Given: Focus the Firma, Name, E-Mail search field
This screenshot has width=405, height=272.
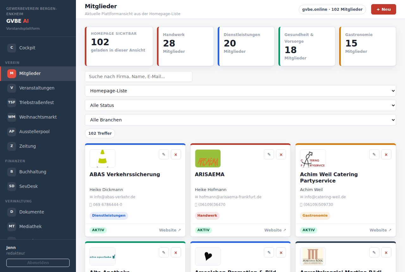Looking at the screenshot, I should pos(139,77).
